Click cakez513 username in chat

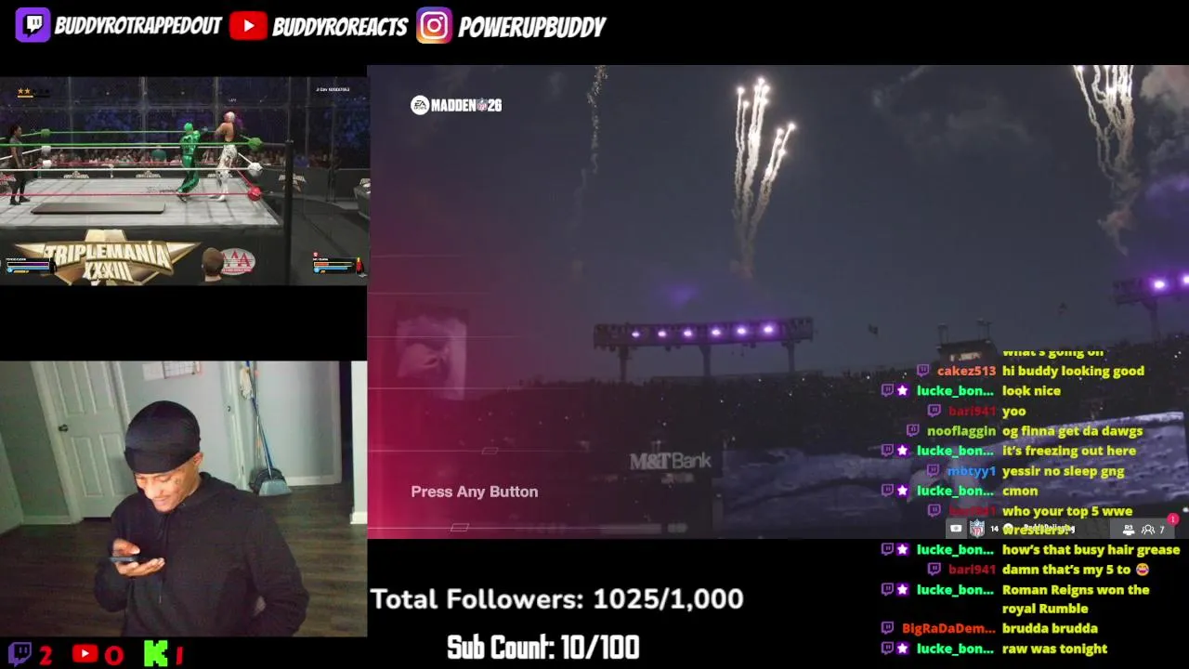[x=966, y=371]
